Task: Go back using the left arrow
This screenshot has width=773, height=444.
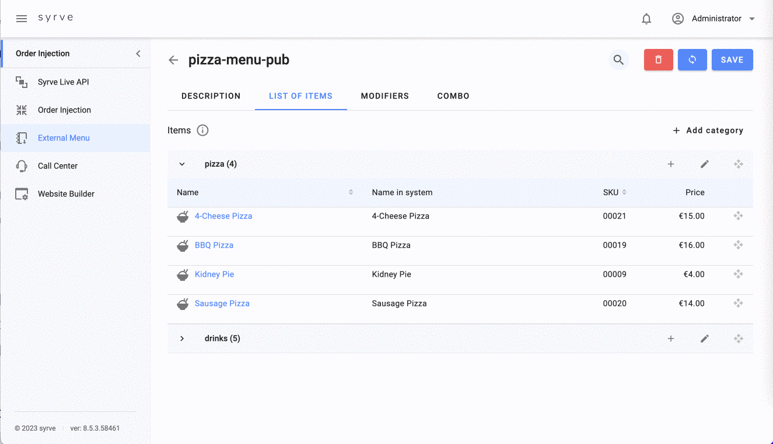Action: click(173, 60)
